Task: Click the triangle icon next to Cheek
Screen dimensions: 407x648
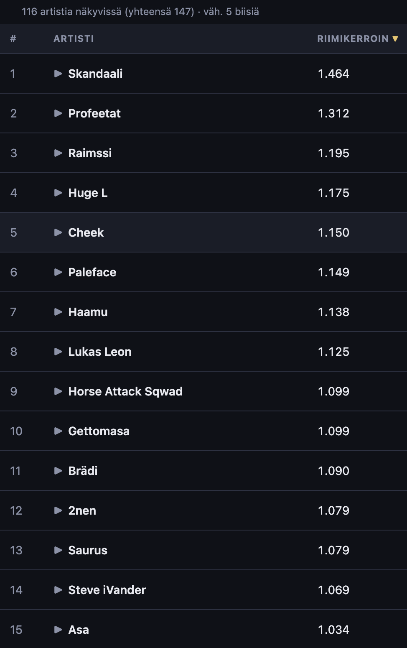Action: click(x=58, y=232)
